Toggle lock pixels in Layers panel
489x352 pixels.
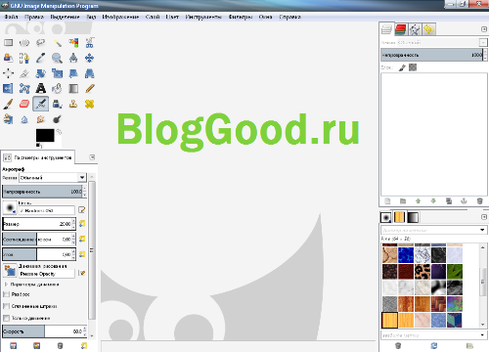tap(402, 67)
